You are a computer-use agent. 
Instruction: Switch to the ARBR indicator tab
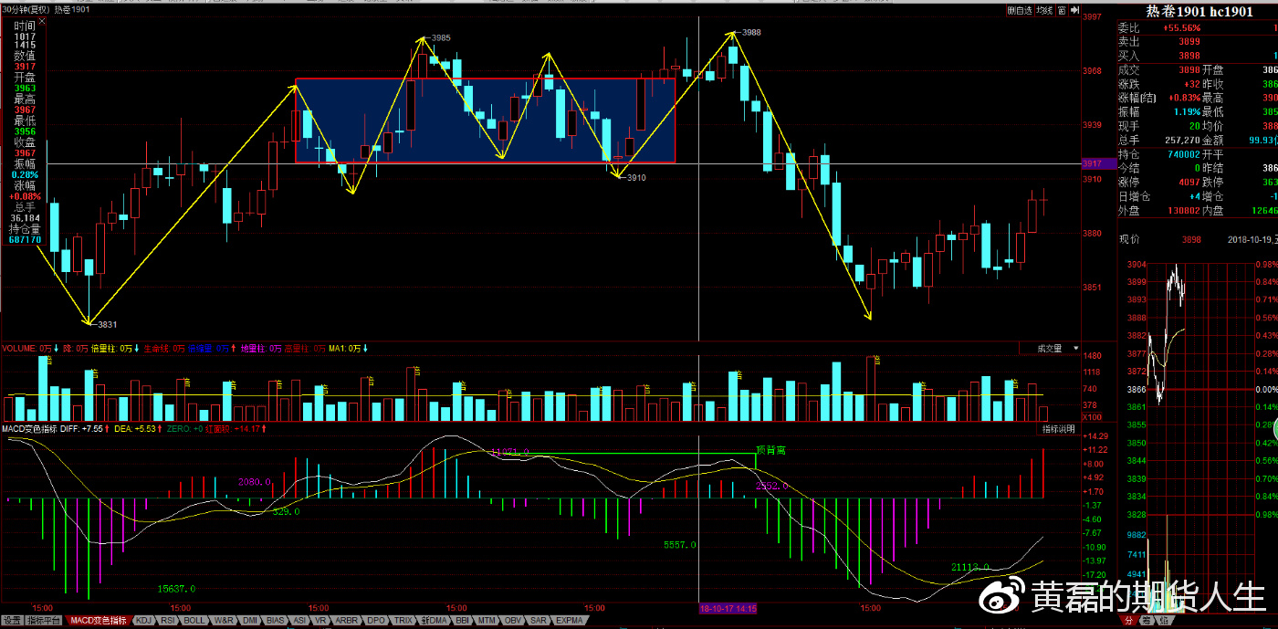pyautogui.click(x=347, y=621)
